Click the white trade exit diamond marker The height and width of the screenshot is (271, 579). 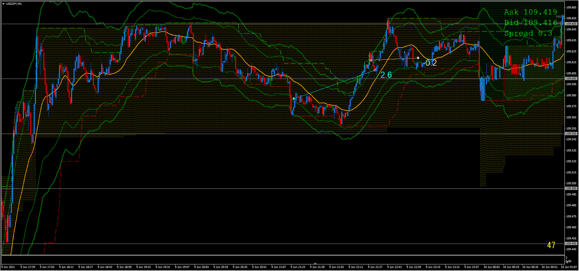coord(418,58)
